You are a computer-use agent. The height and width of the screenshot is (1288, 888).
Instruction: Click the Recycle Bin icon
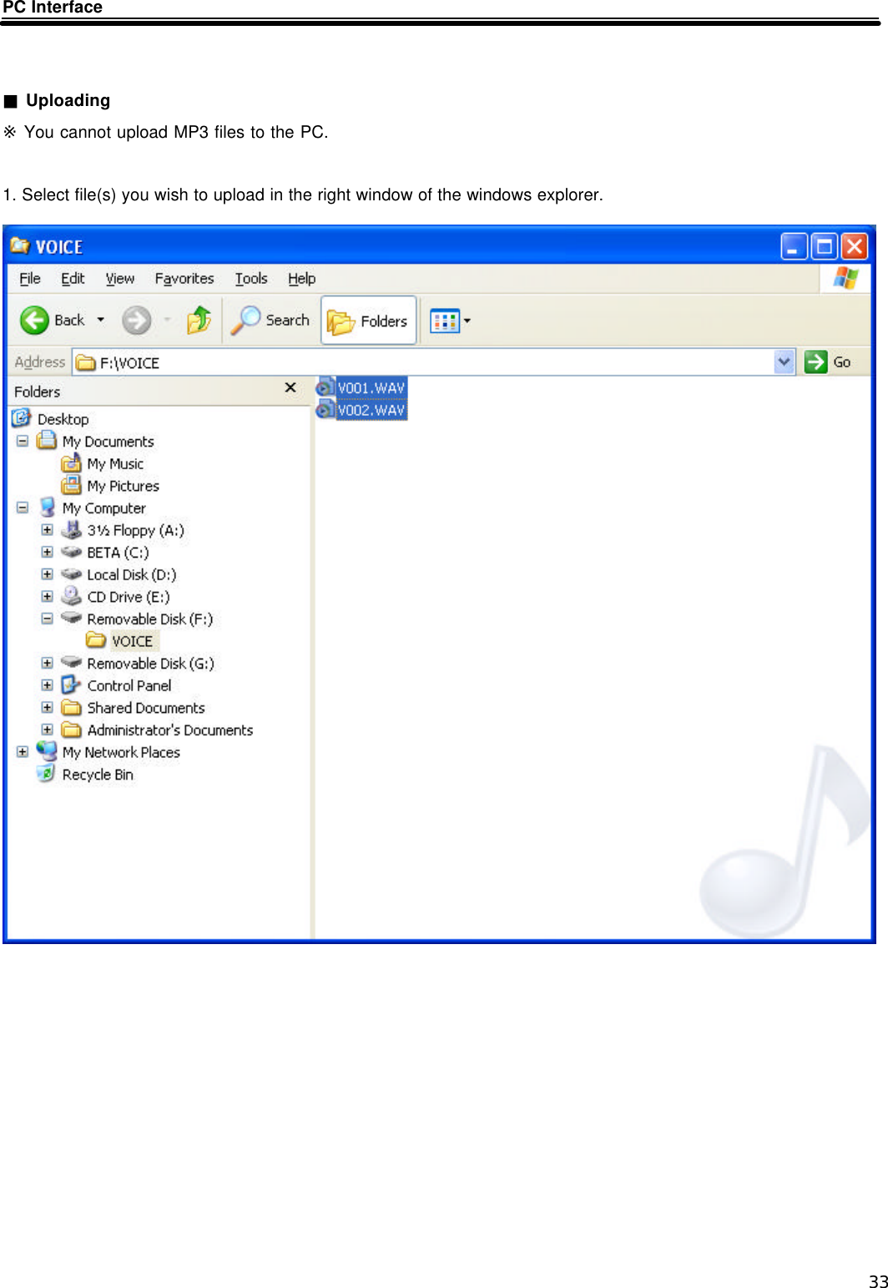47,774
